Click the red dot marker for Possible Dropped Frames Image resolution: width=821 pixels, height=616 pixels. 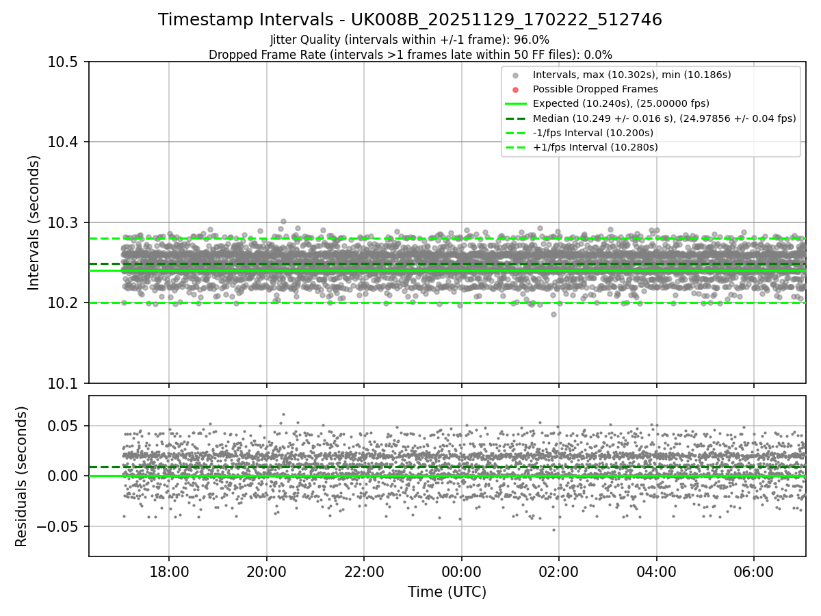pos(516,89)
